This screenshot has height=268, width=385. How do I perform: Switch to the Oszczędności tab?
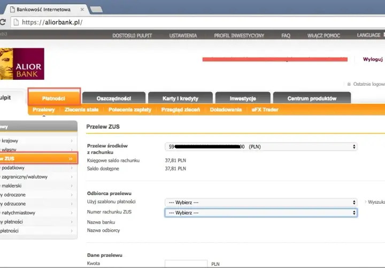(x=114, y=98)
